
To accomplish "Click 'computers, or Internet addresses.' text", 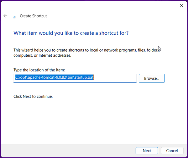I will pos(42,55).
